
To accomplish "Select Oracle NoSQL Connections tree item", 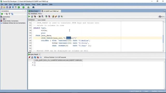I will [10, 21].
